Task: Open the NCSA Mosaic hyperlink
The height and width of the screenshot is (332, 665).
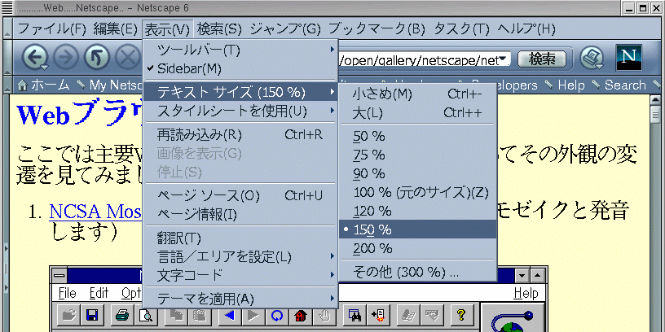Action: 95,211
